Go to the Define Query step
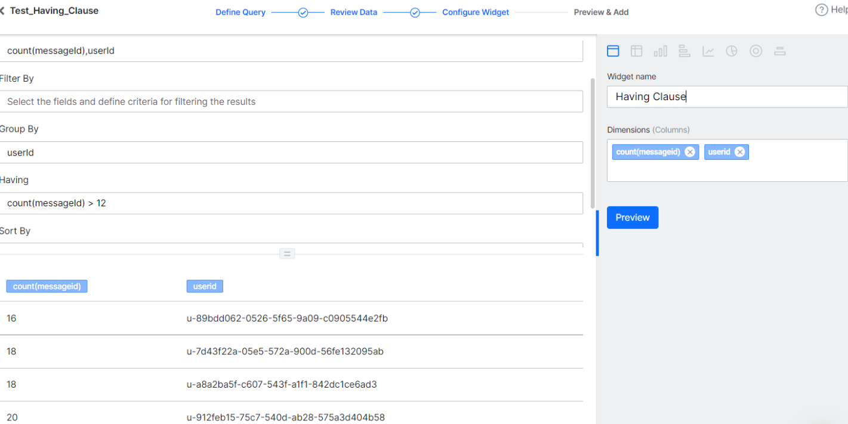The height and width of the screenshot is (424, 848). tap(240, 12)
